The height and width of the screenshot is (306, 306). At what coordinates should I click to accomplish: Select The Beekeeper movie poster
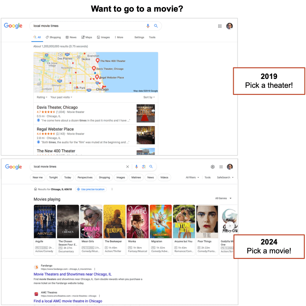114,222
